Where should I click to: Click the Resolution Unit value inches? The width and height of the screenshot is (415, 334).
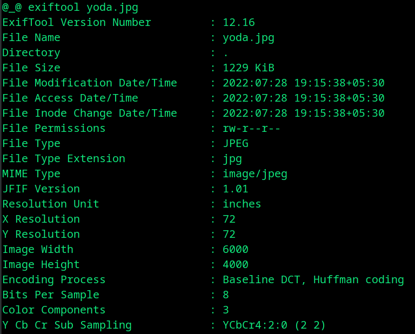click(242, 204)
